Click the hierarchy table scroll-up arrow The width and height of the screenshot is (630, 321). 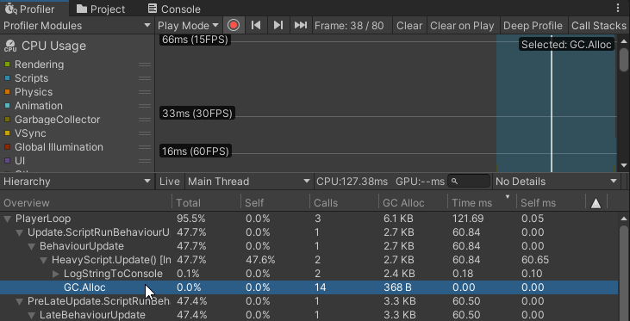(624, 219)
